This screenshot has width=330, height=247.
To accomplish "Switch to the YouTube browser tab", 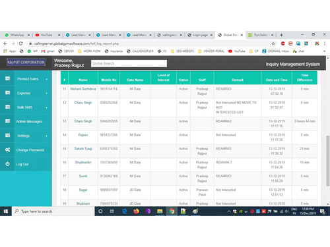I will coord(46,35).
